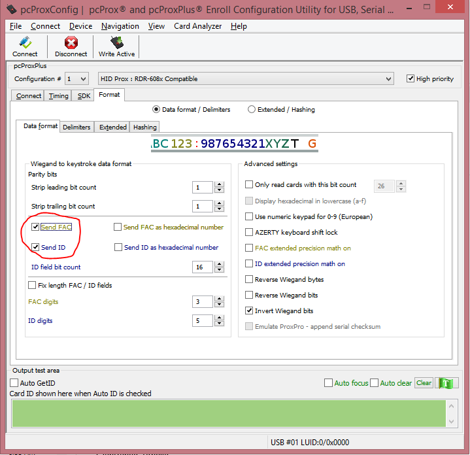Decrease Strip leading bit count
470x455 pixels.
pyautogui.click(x=220, y=190)
